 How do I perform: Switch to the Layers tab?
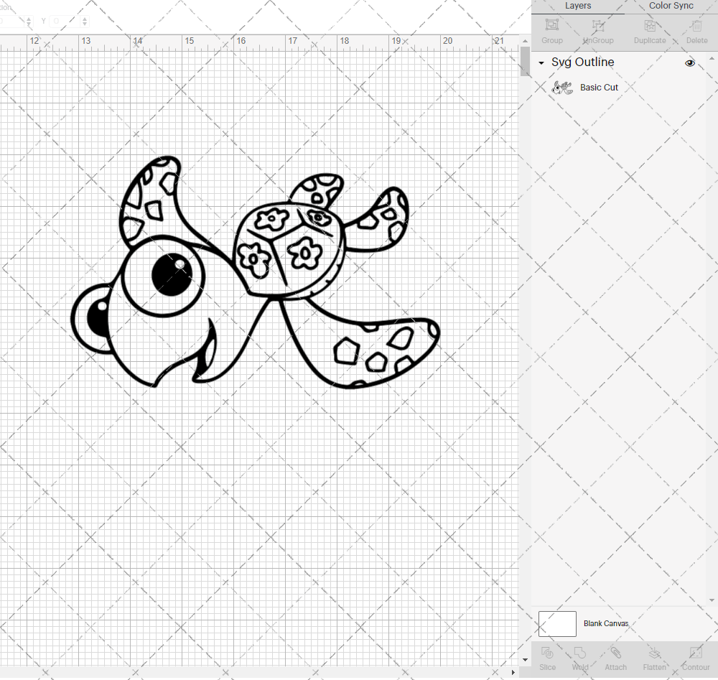click(578, 6)
